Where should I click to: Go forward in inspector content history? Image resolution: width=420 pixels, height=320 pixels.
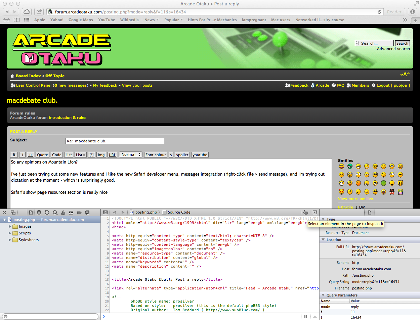click(123, 212)
